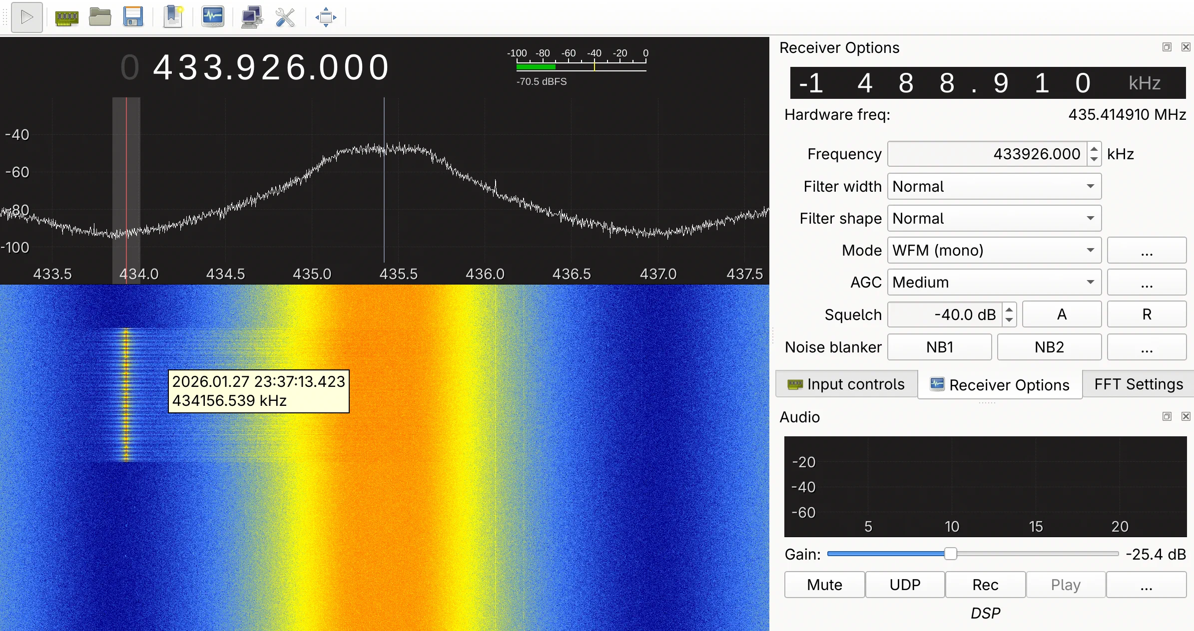Start DSP processing with the play button

click(26, 17)
